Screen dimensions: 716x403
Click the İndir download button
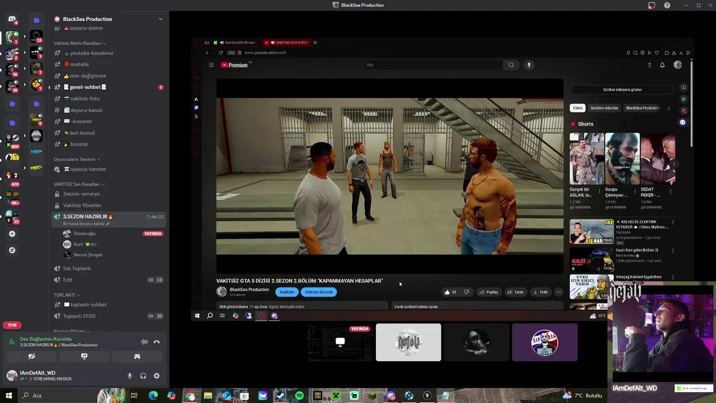[540, 292]
